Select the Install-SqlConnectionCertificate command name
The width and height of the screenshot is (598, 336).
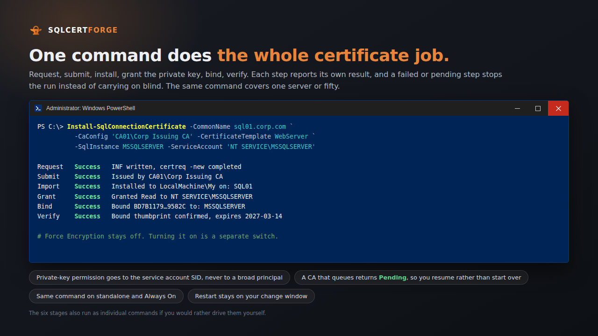click(x=127, y=126)
